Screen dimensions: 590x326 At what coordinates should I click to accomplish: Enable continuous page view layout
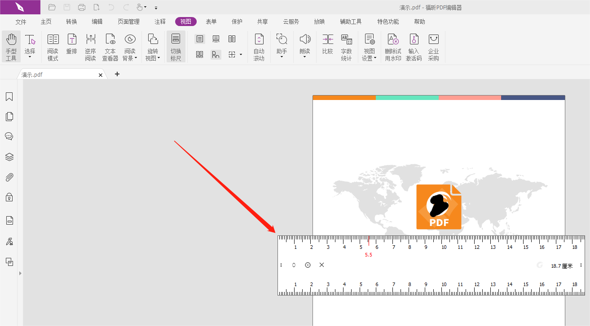pos(216,39)
